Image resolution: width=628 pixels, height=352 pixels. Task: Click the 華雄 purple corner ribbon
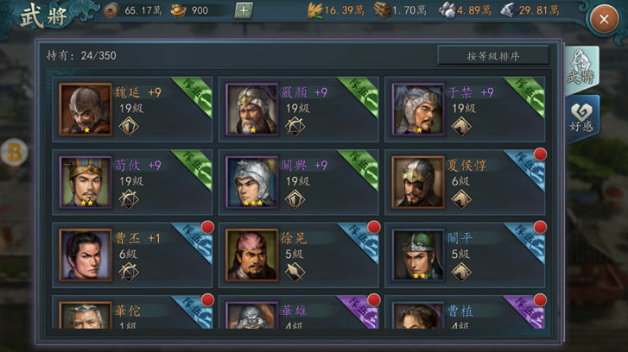point(359,312)
